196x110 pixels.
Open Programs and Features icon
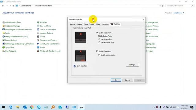point(38,40)
